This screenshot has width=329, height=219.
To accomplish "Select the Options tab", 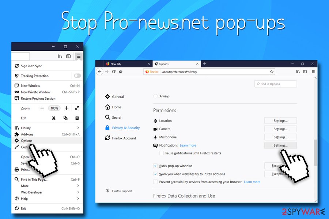I will (177, 64).
